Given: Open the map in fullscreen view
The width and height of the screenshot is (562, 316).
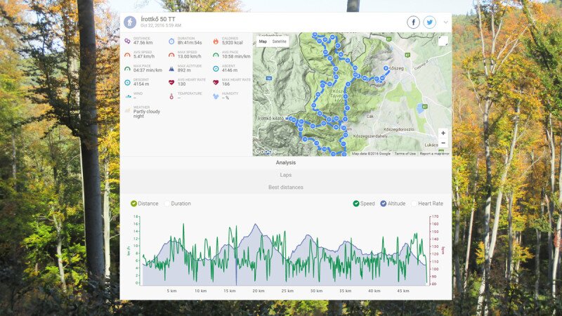Looking at the screenshot, I should click(x=443, y=41).
